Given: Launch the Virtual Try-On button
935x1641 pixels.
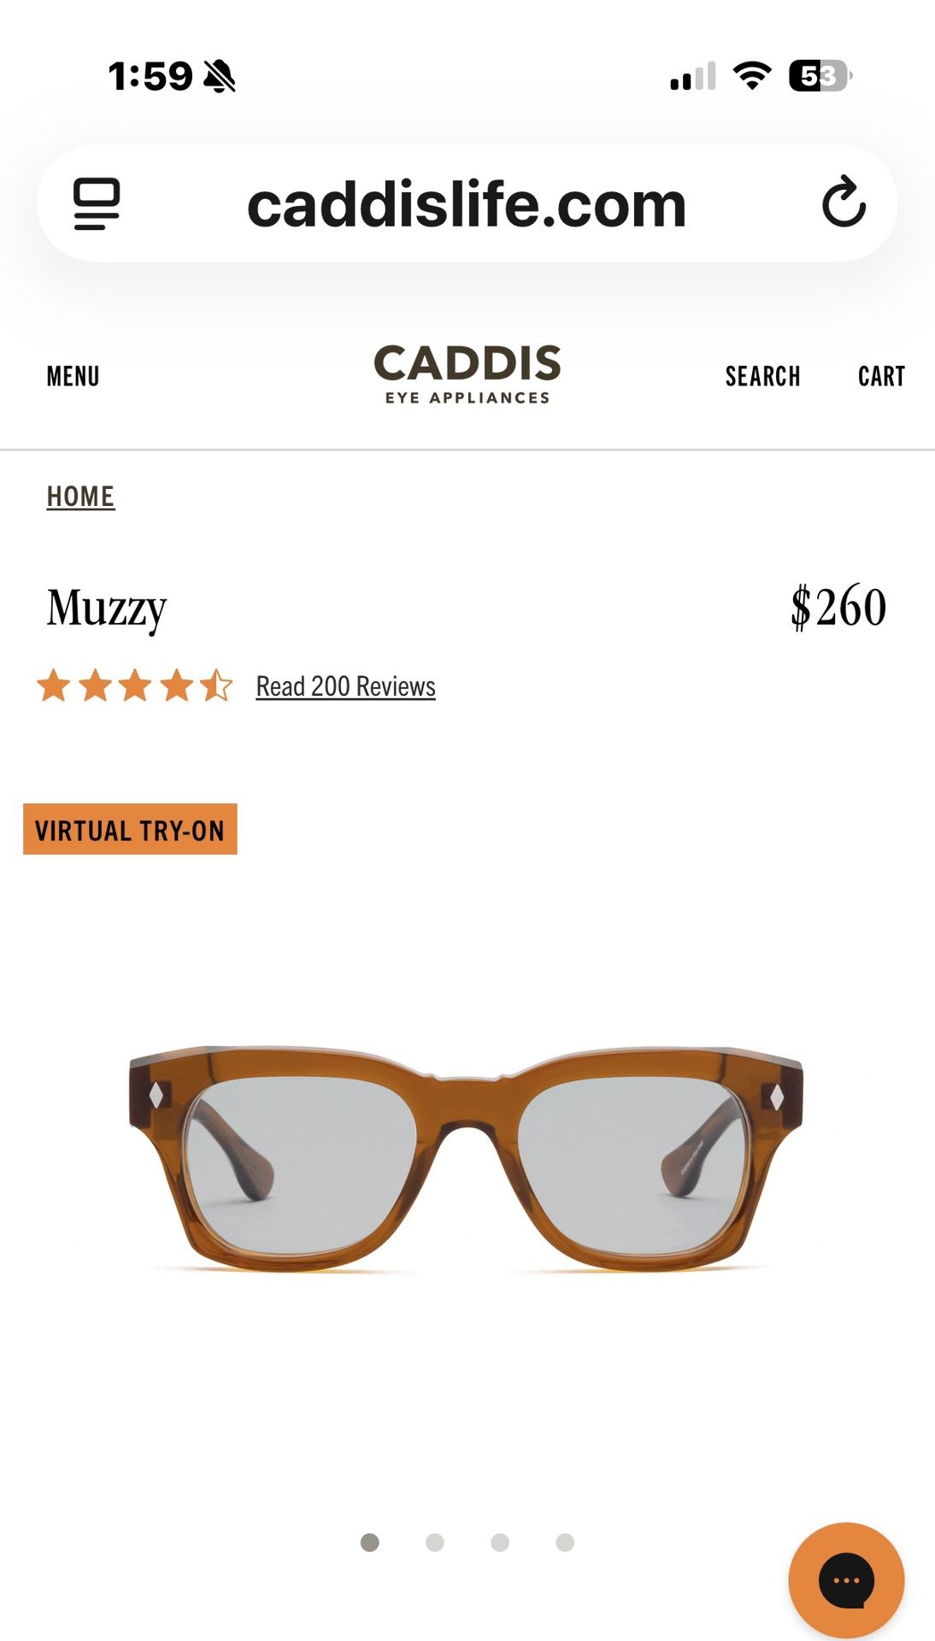Looking at the screenshot, I should 130,829.
